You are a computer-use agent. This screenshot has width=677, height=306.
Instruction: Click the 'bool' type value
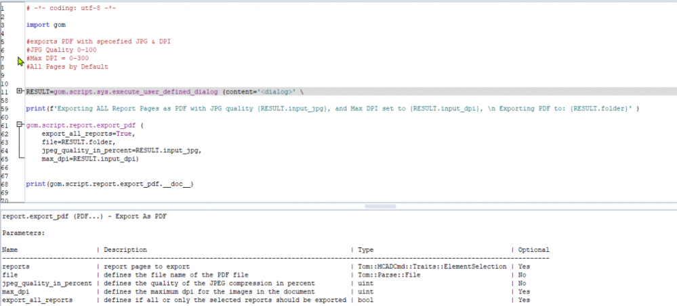click(x=365, y=300)
